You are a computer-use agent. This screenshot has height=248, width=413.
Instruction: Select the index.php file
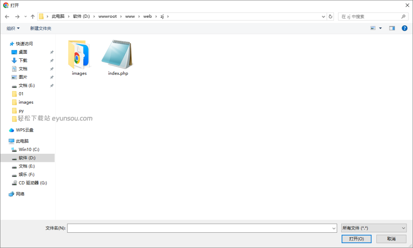(x=118, y=58)
